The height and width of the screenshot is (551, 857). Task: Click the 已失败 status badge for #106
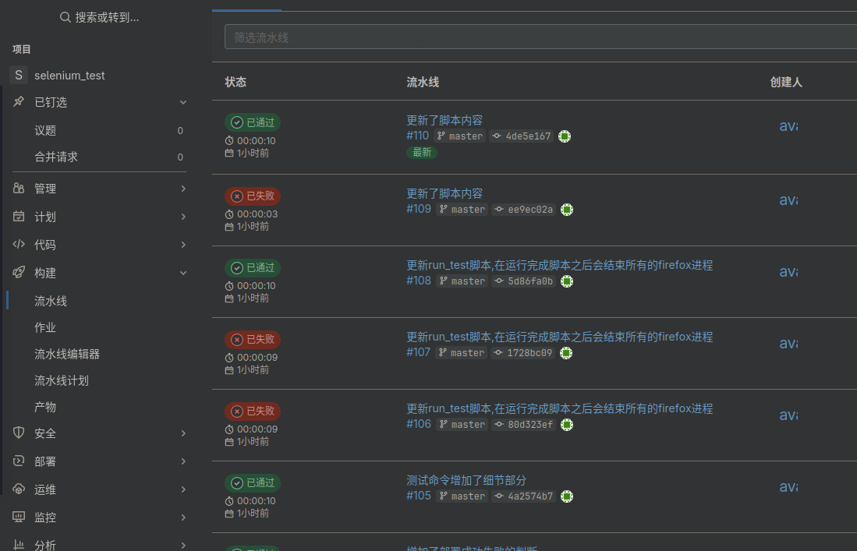click(253, 411)
